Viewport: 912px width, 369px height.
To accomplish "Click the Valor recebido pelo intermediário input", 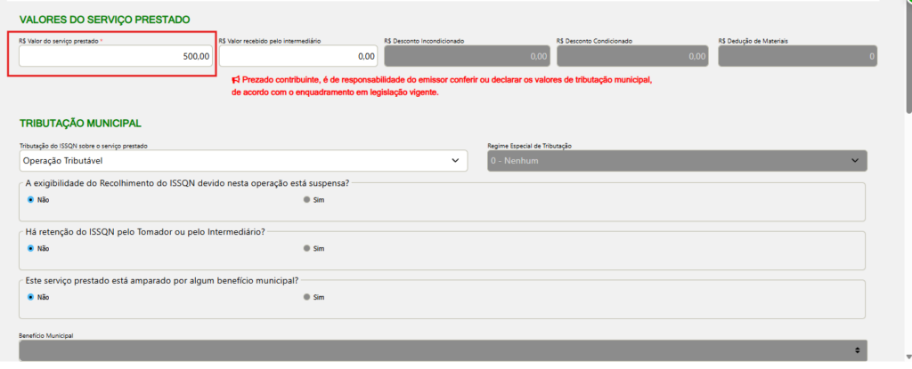I will (298, 56).
